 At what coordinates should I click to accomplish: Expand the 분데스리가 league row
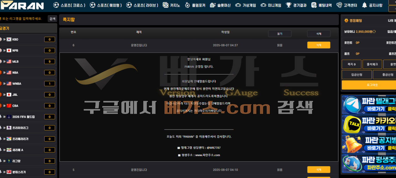click(x=28, y=172)
